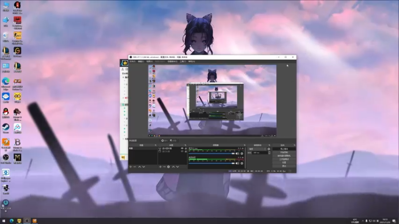
Task: Mute the desktop audio speaker icon
Action: [x=237, y=163]
